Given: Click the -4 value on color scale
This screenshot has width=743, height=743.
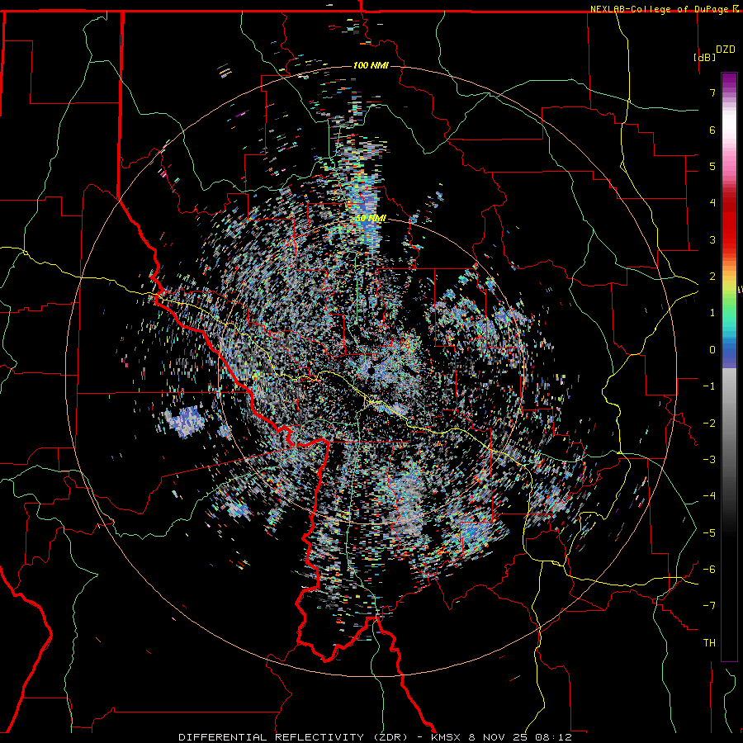Looking at the screenshot, I should (709, 496).
